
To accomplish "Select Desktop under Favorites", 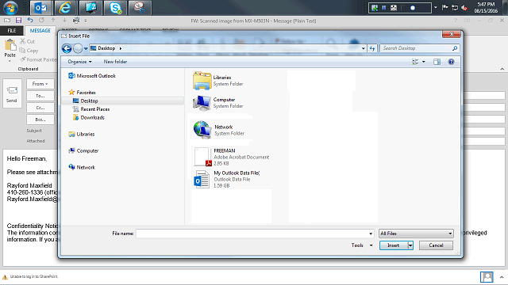I will point(86,101).
